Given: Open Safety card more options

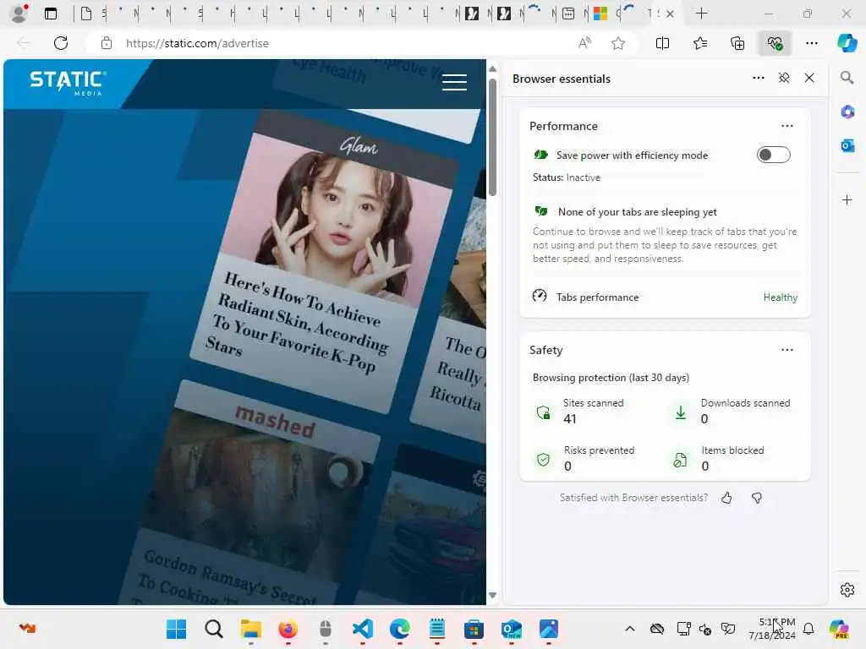Looking at the screenshot, I should pyautogui.click(x=787, y=349).
